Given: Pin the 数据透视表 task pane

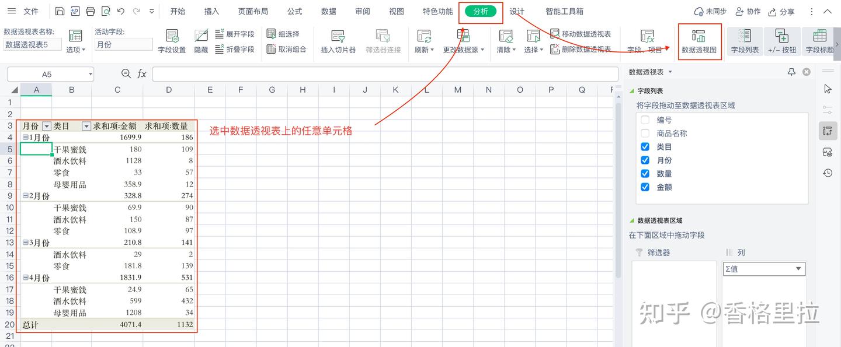Looking at the screenshot, I should [791, 72].
